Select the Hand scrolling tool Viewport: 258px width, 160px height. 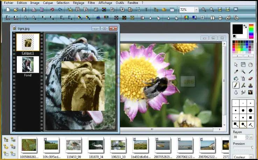coord(250,65)
